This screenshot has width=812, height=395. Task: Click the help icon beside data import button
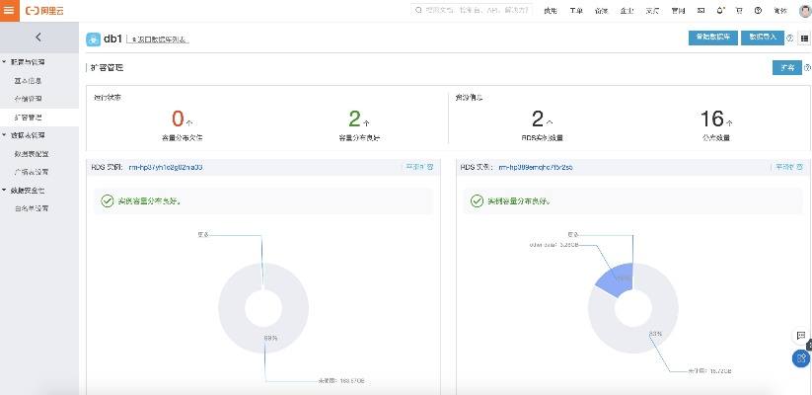pyautogui.click(x=789, y=38)
